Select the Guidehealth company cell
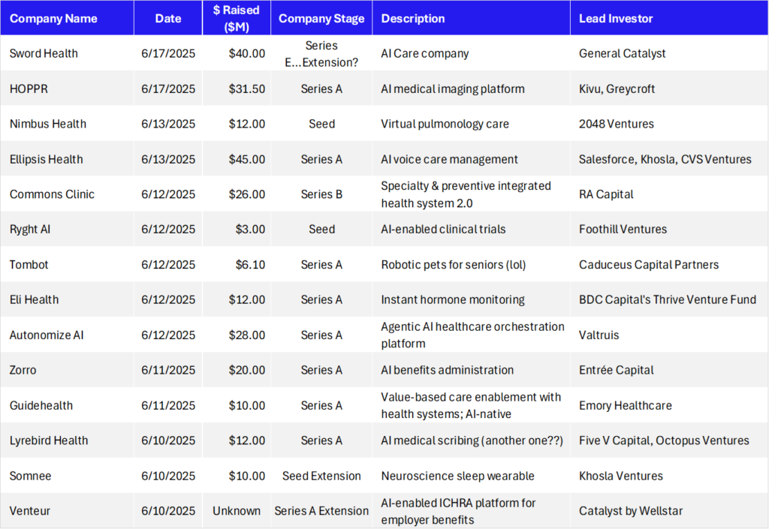Screen dimensions: 769x529 (67, 405)
